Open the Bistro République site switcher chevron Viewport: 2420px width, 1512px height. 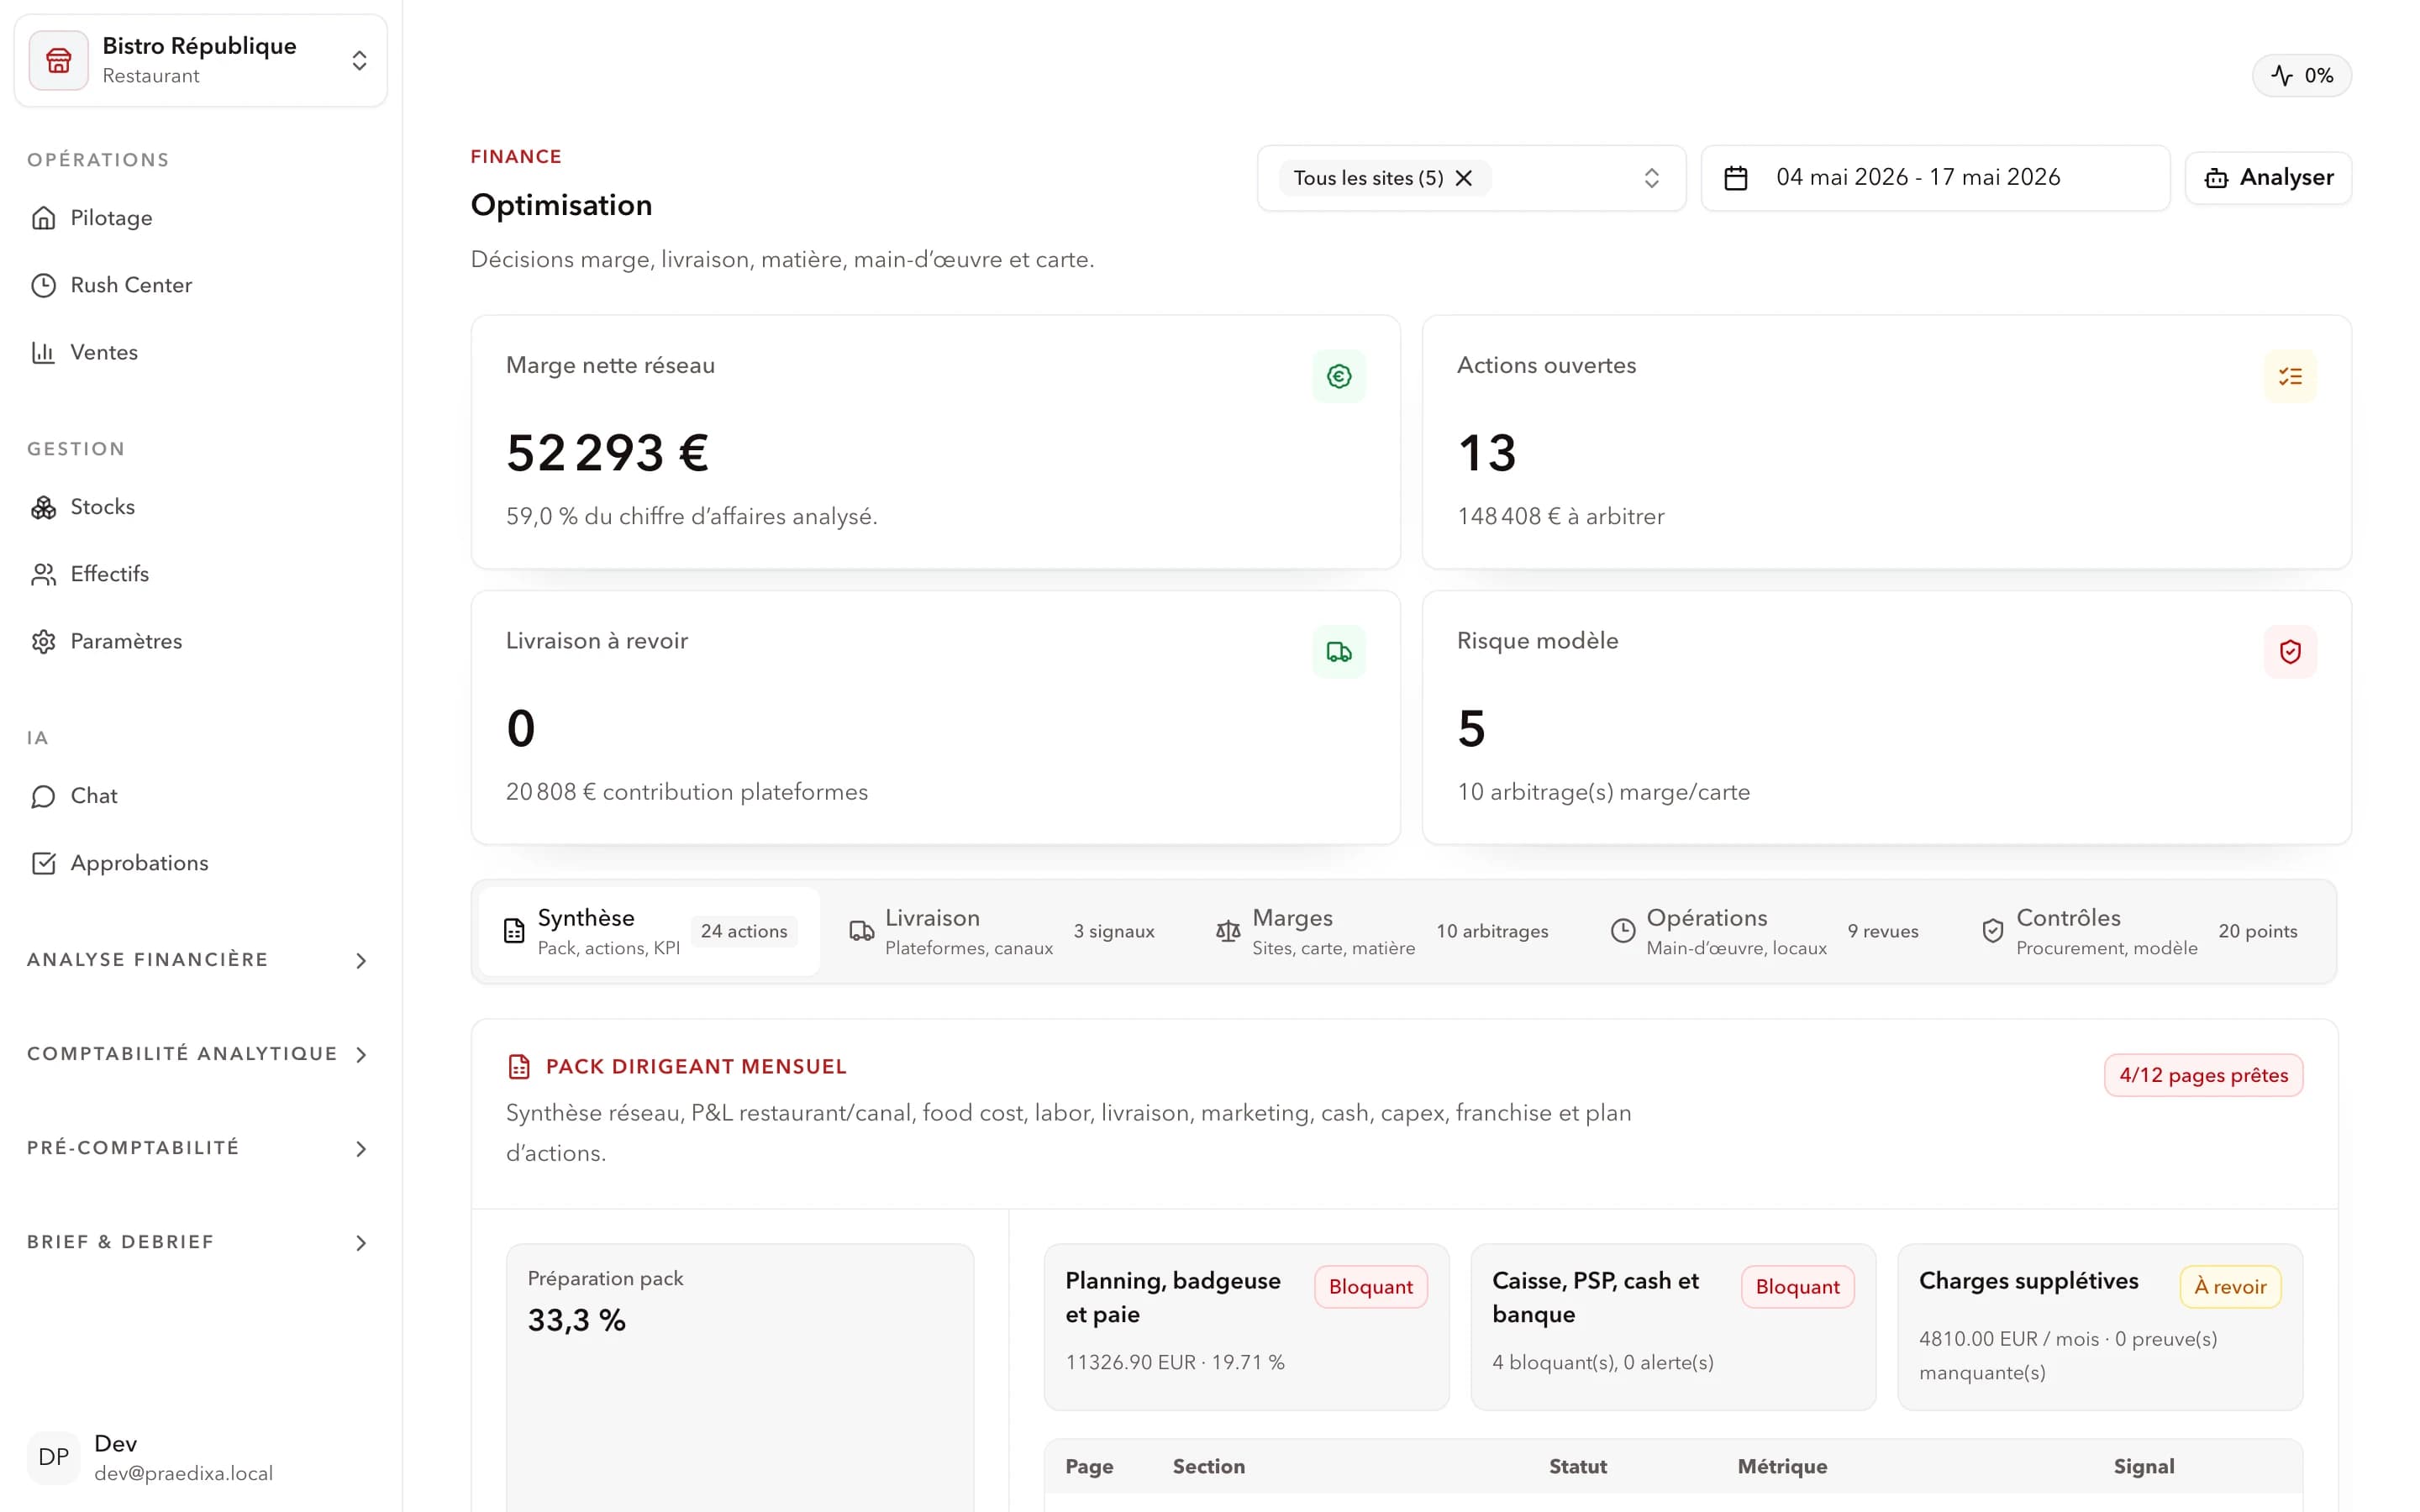point(359,60)
